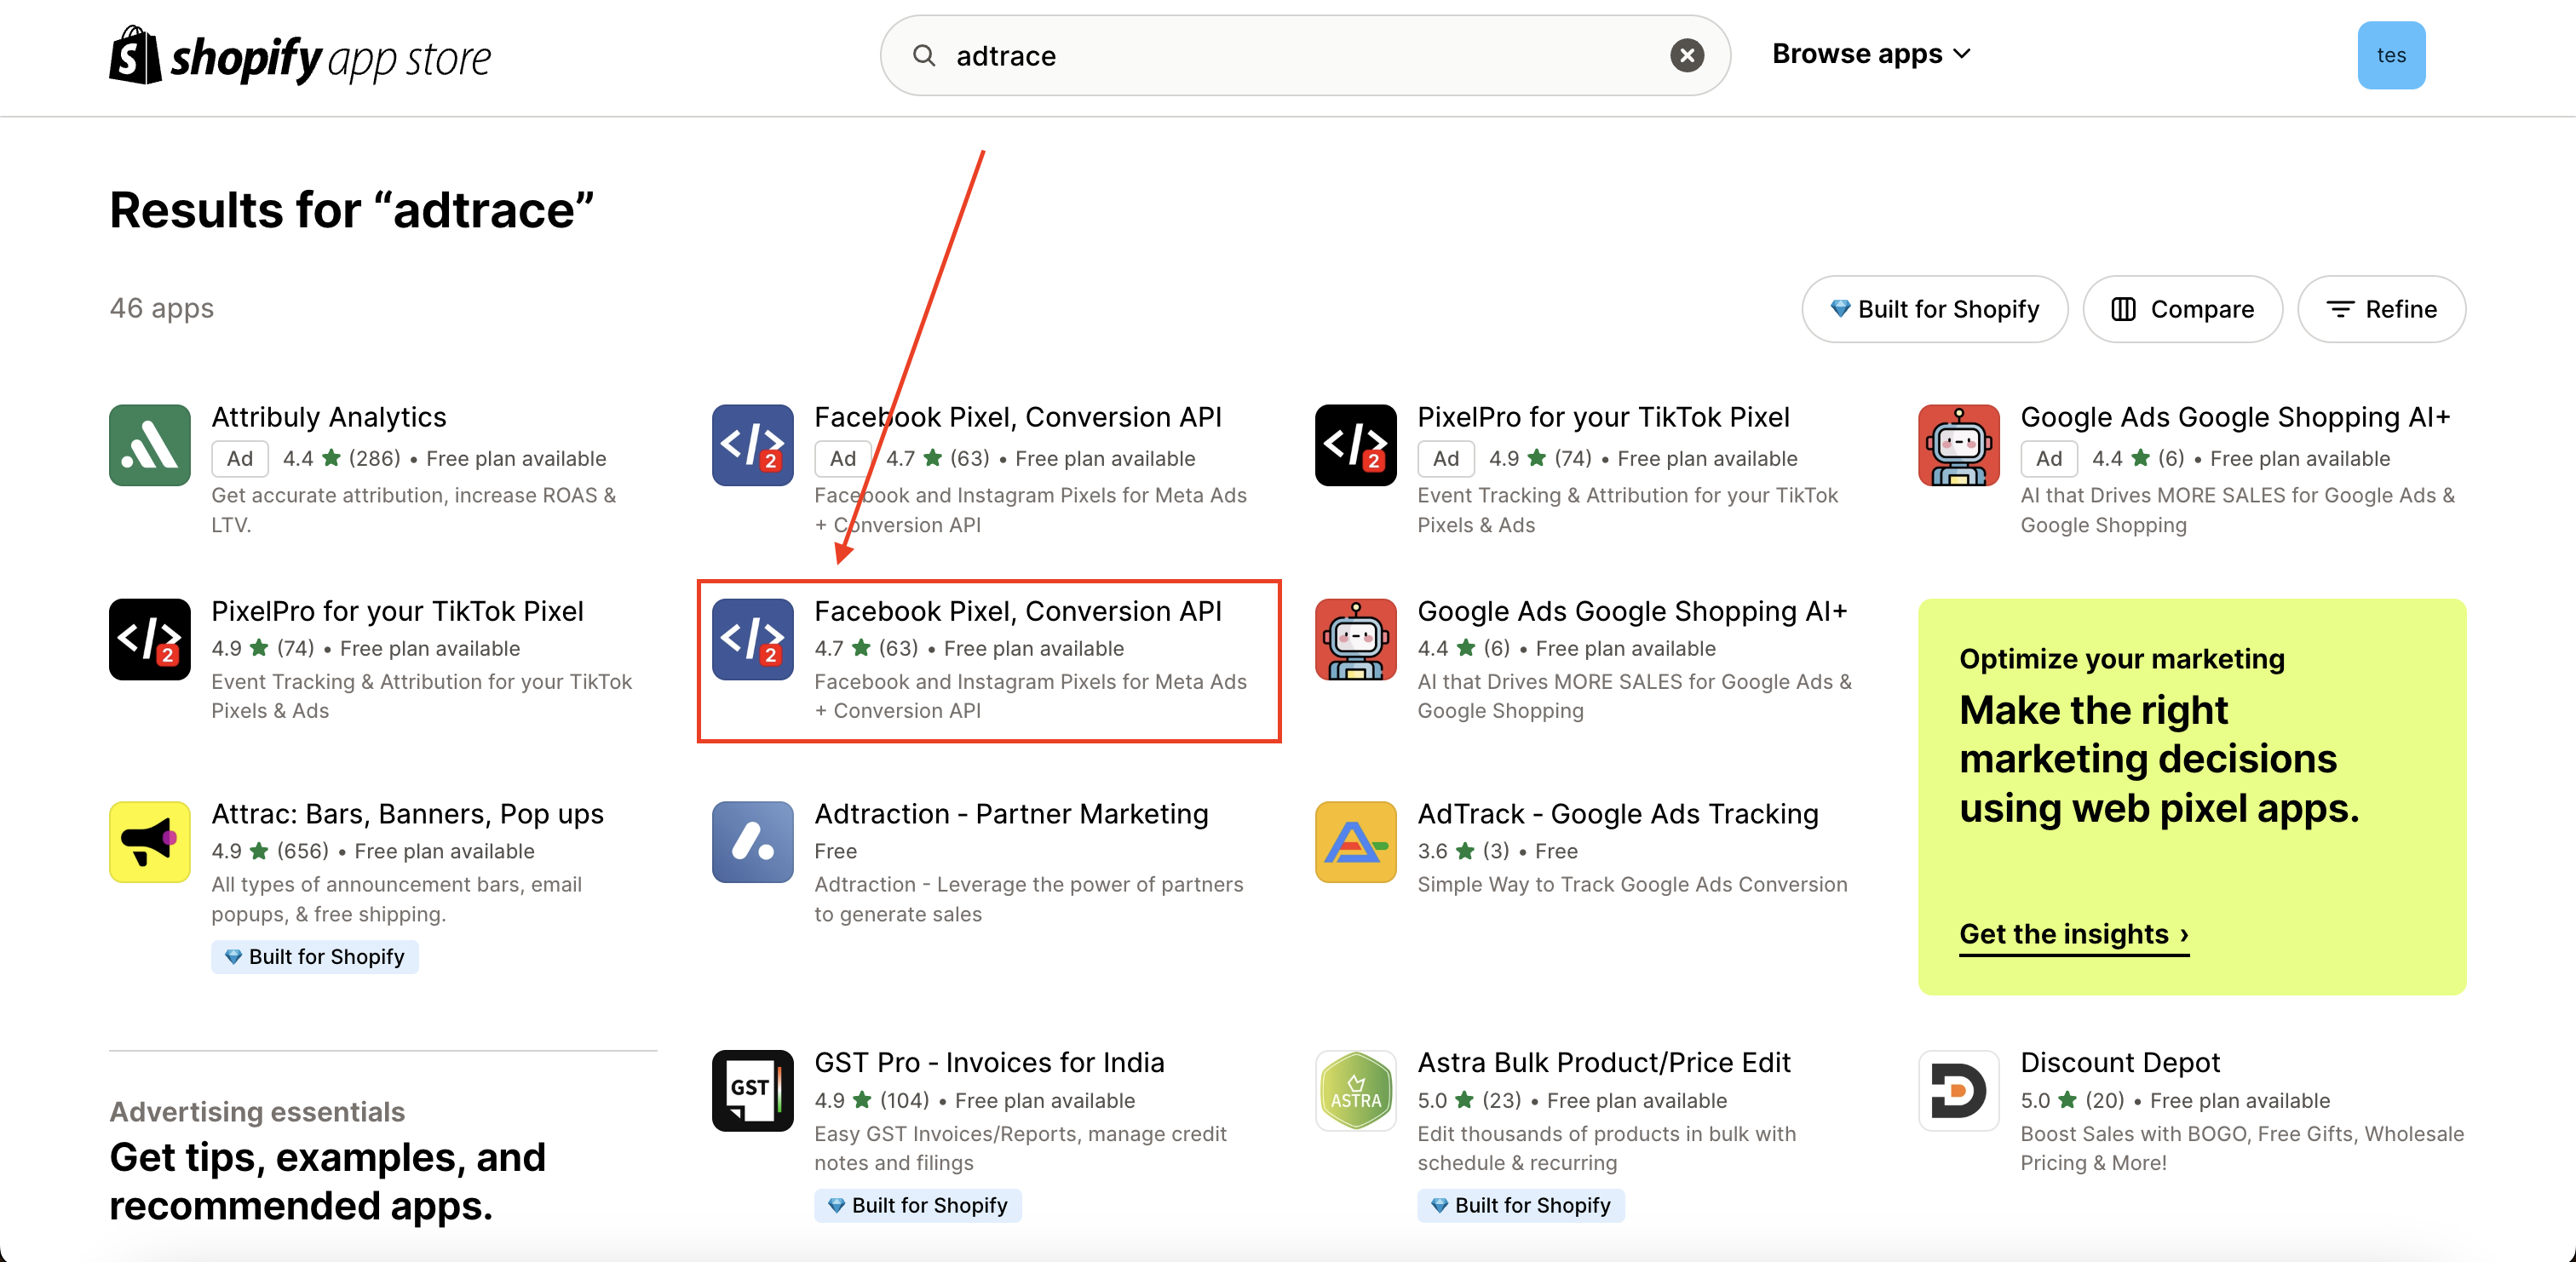
Task: Click the non-ad Facebook Pixel app icon
Action: tap(753, 639)
